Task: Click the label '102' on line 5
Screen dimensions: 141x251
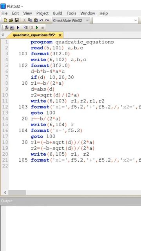Action: [x=23, y=65]
